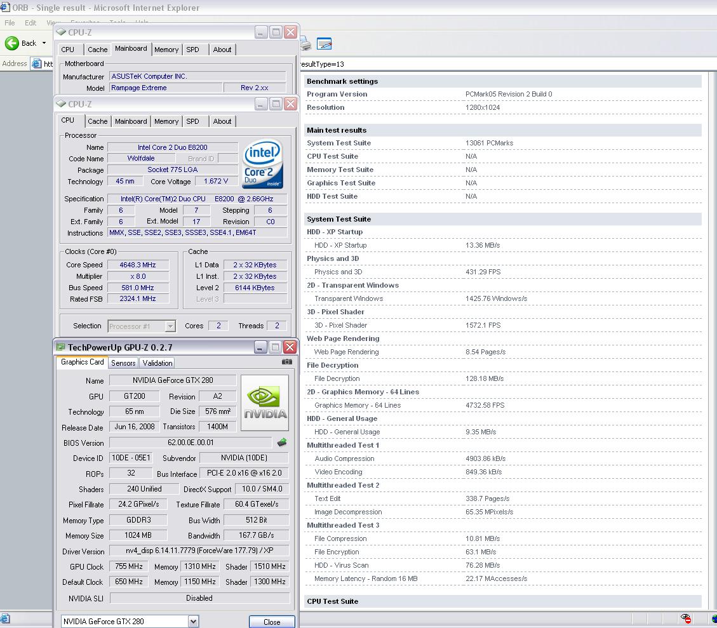The width and height of the screenshot is (717, 628).
Task: Click the NVIDIA SLI Disabled field
Action: [x=199, y=598]
